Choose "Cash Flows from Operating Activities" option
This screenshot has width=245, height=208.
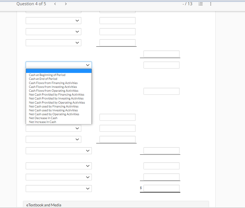point(54,90)
